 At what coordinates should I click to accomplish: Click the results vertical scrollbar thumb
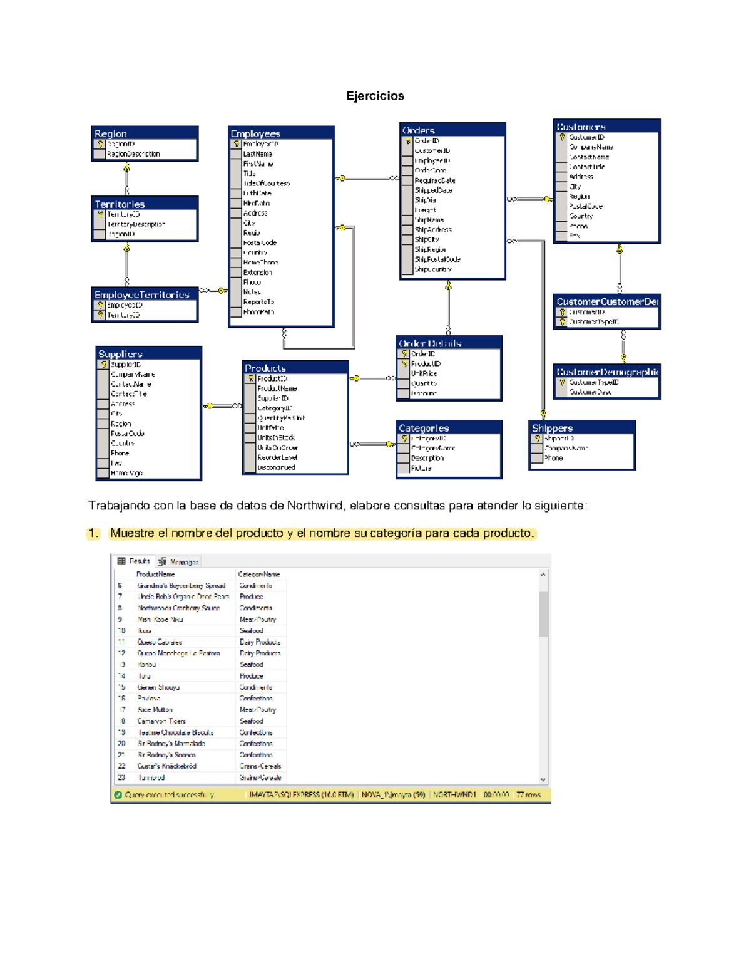[543, 614]
